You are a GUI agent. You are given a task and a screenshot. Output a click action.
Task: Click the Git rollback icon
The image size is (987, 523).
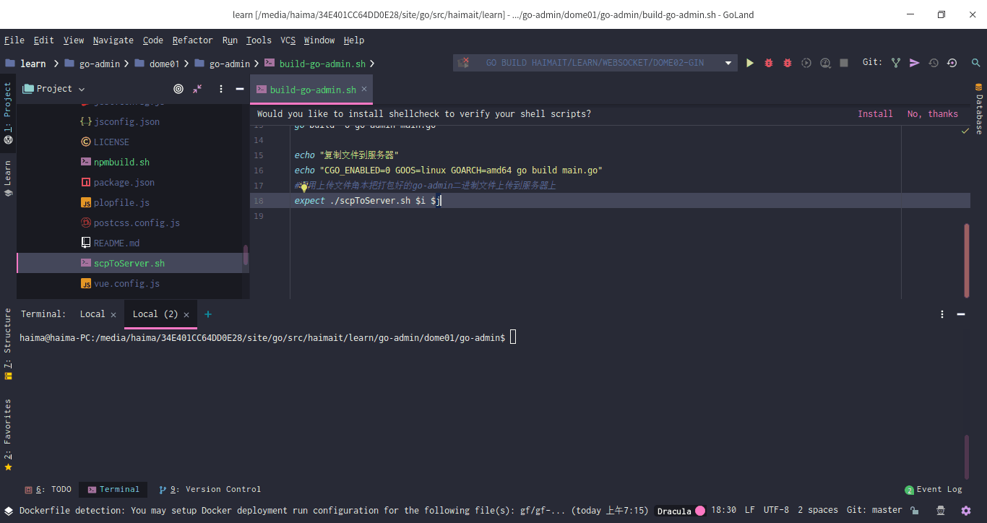[952, 63]
